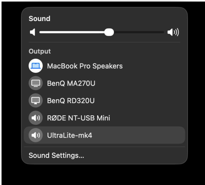Viewport: 205px width, 185px height.
Task: Click the filled left part of the volume track
Action: tap(71, 32)
